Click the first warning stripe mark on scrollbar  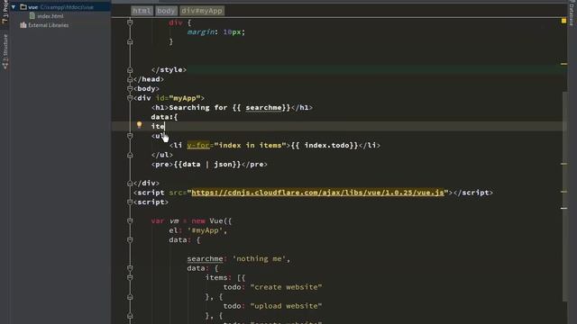(563, 64)
